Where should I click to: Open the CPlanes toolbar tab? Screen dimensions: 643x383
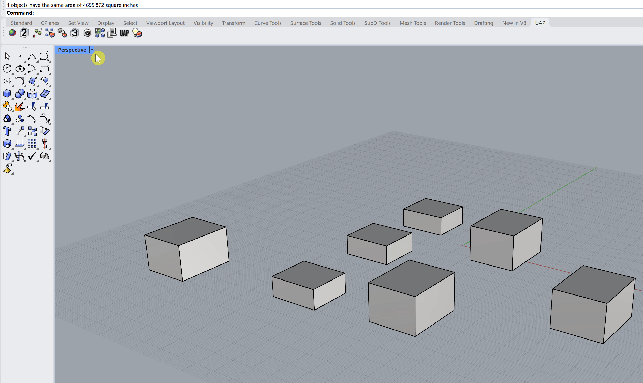coord(50,23)
